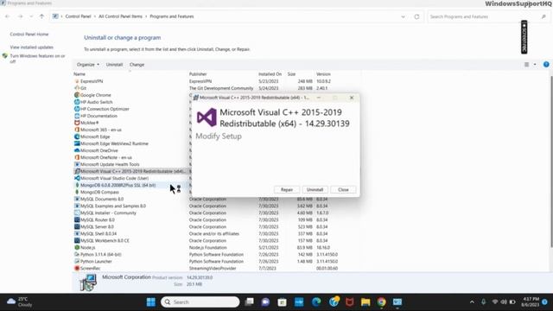Open McAfee icon on taskbar
Viewport: 553px width, 311px height.
tap(349, 301)
